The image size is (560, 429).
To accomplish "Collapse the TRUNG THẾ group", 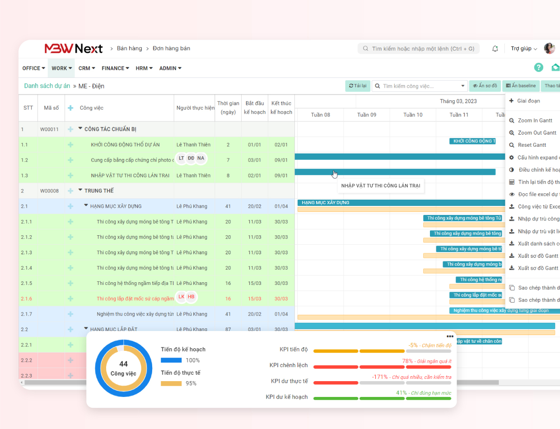I will point(80,191).
